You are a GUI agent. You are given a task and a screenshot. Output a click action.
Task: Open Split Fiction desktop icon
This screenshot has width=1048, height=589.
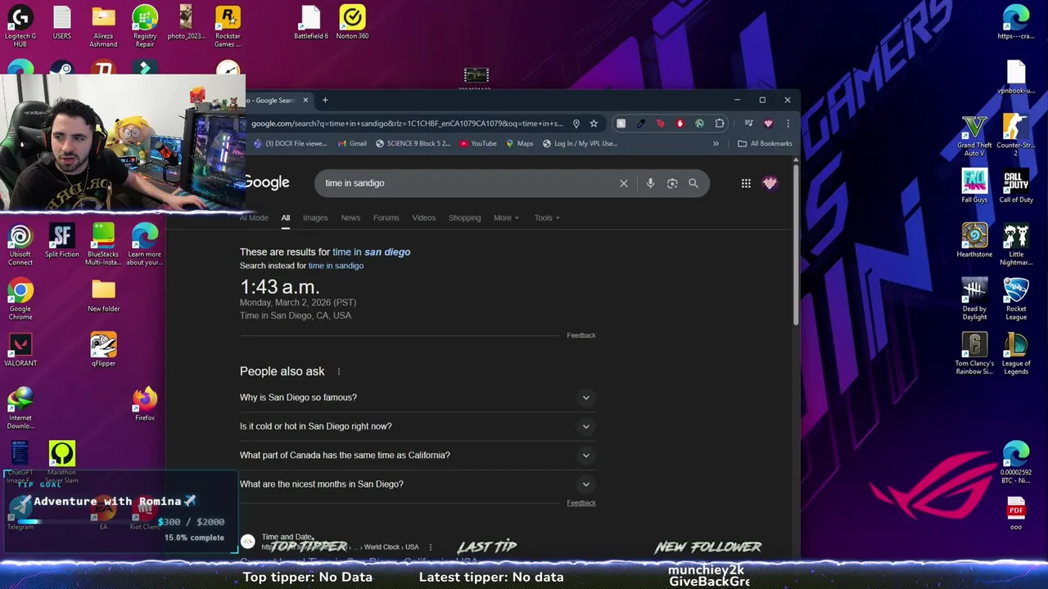(62, 241)
